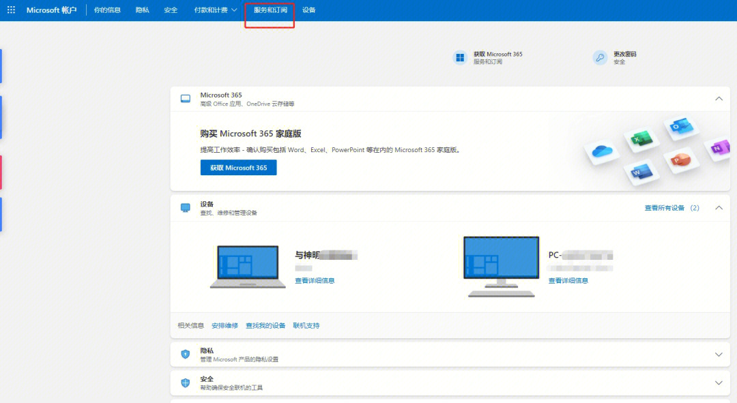The image size is (737, 403).
Task: Click the 更改密码 quick link text
Action: 624,54
